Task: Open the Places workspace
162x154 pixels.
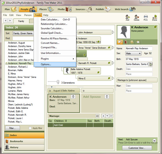Action: pyautogui.click(x=46, y=9)
